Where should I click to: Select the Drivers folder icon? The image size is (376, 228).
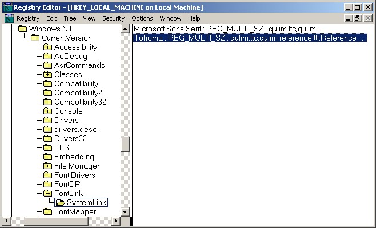pyautogui.click(x=47, y=121)
